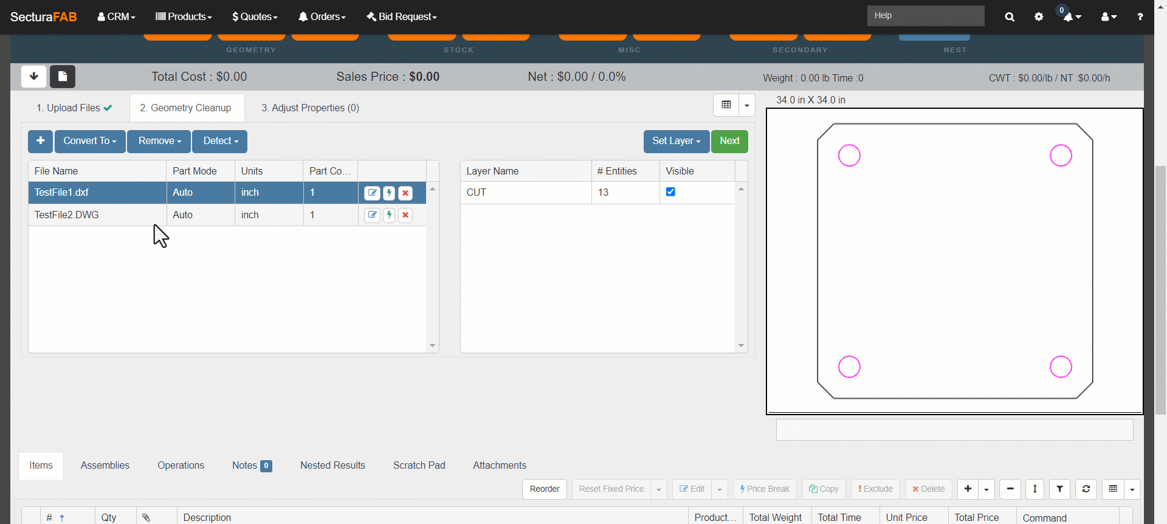Click the lightning bolt icon for TestFile2.DWG
The image size is (1167, 524).
389,215
